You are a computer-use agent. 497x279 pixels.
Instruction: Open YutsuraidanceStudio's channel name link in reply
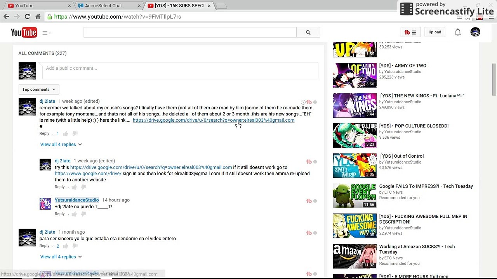[x=77, y=200]
